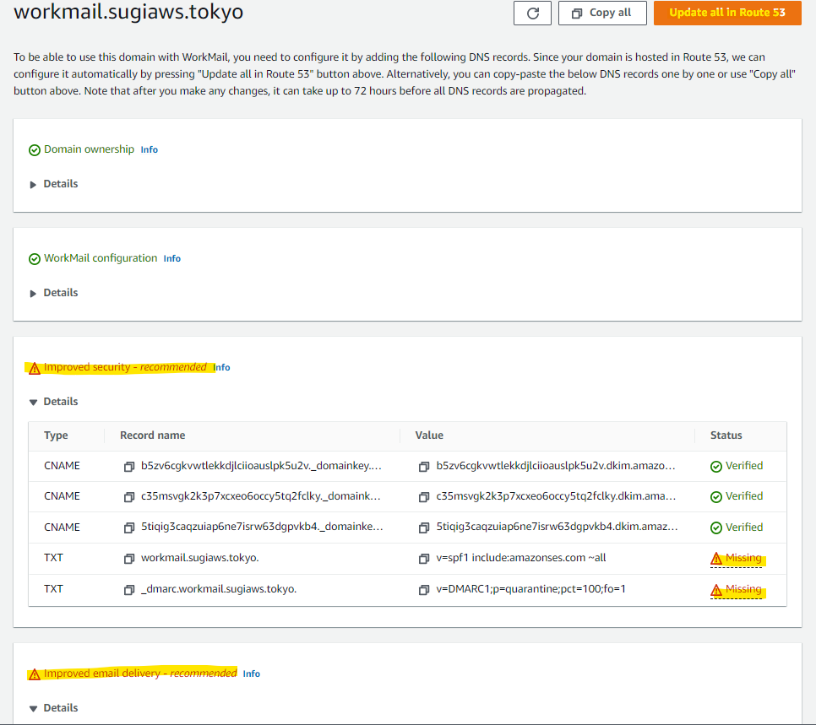816x725 pixels.
Task: Expand Details under WorkMail configuration
Action: tap(54, 293)
